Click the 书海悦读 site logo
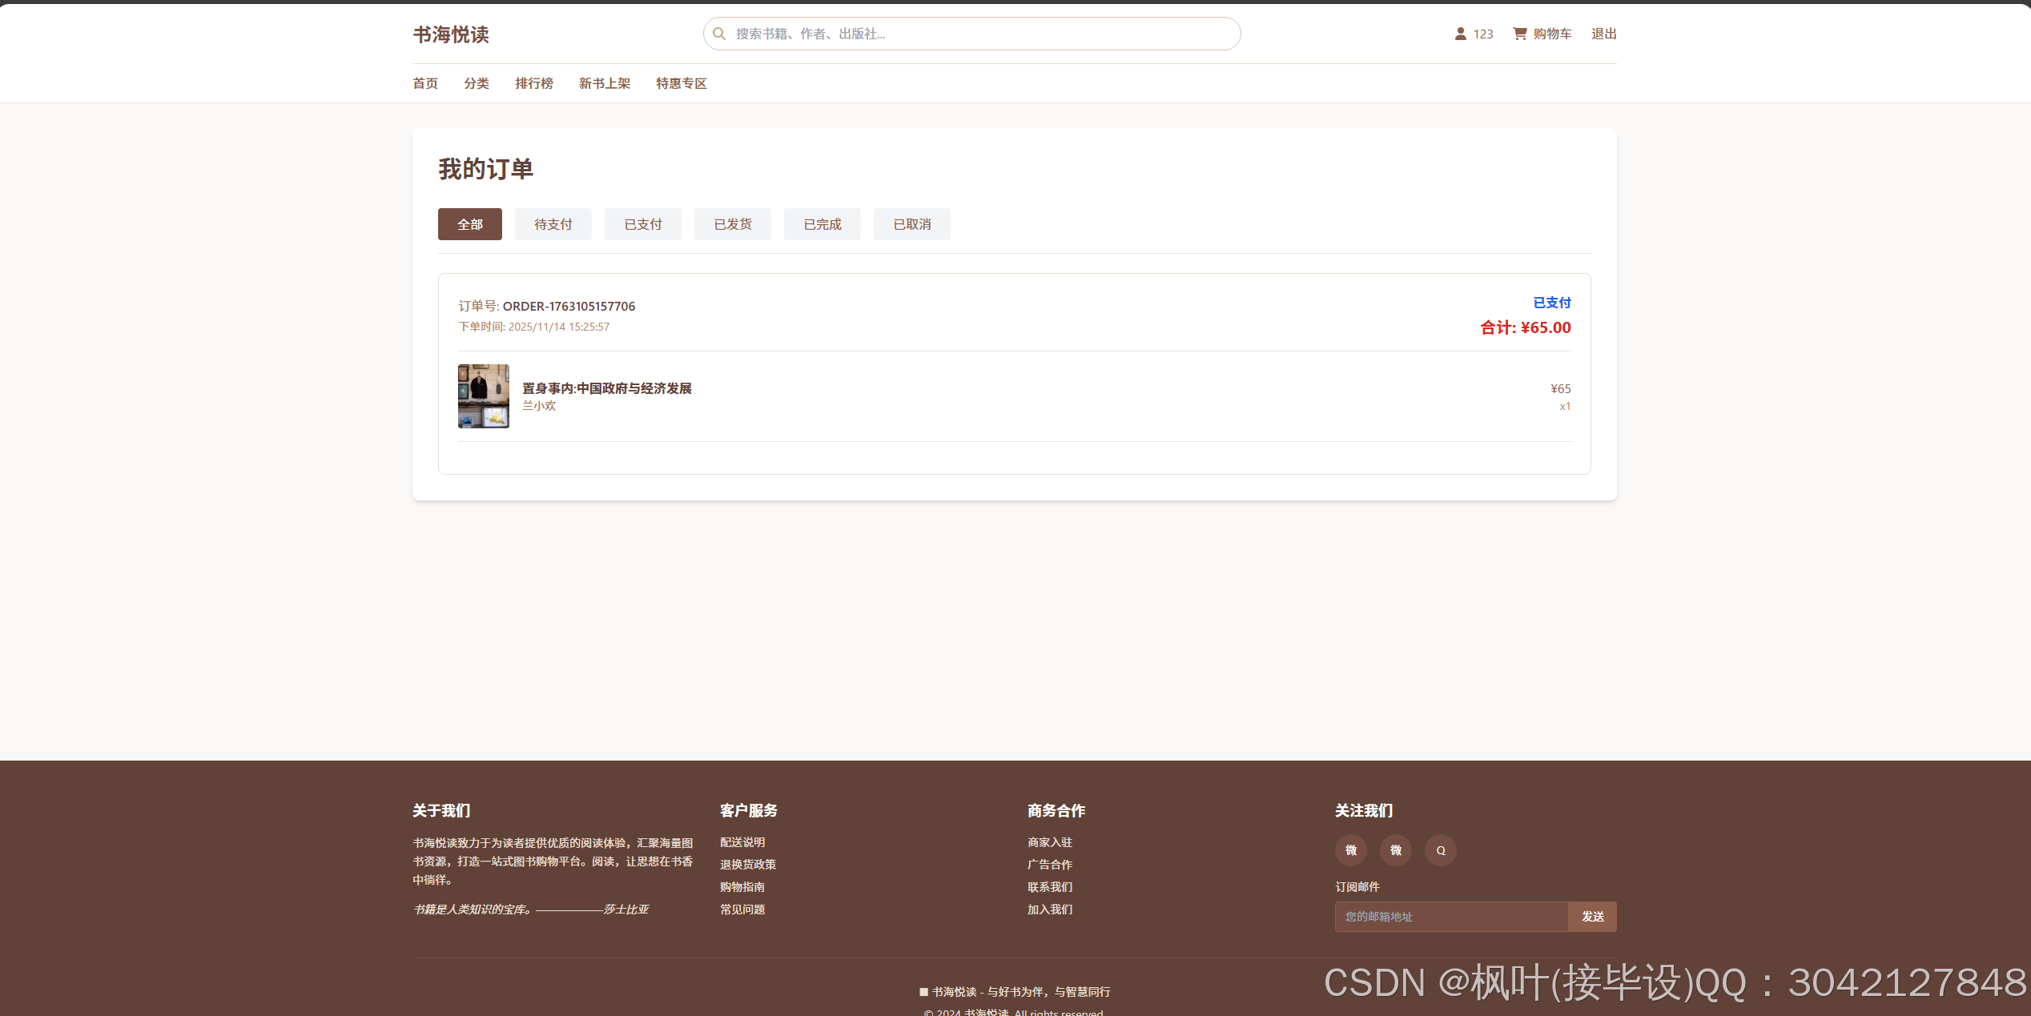 pos(451,34)
